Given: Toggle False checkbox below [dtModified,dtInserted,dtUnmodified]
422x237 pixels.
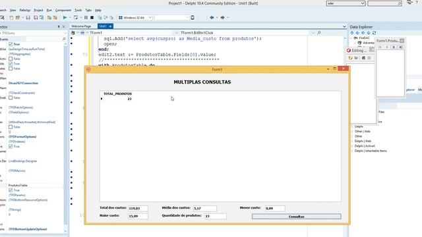Looking at the screenshot, I should (x=11, y=127).
